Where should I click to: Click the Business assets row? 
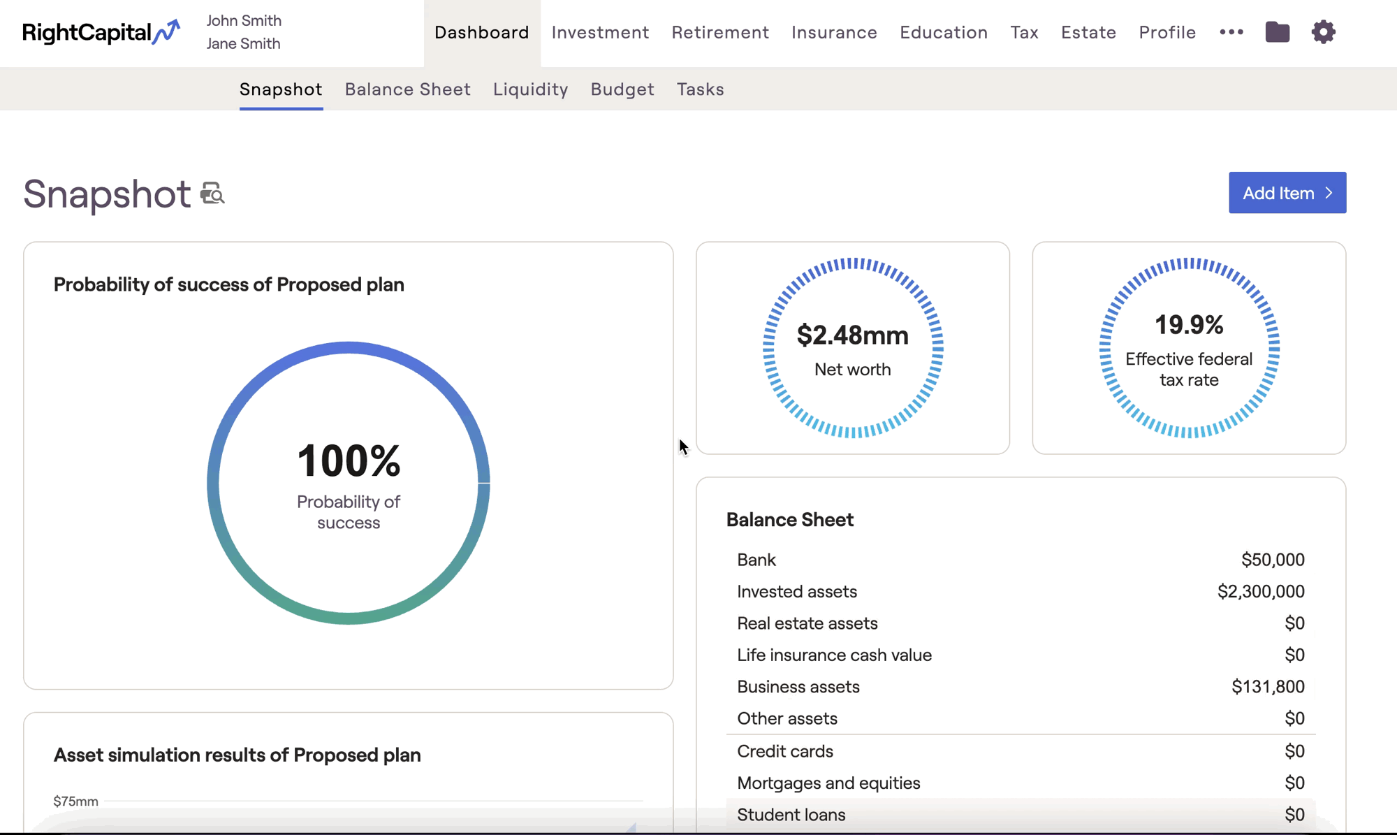click(1020, 686)
